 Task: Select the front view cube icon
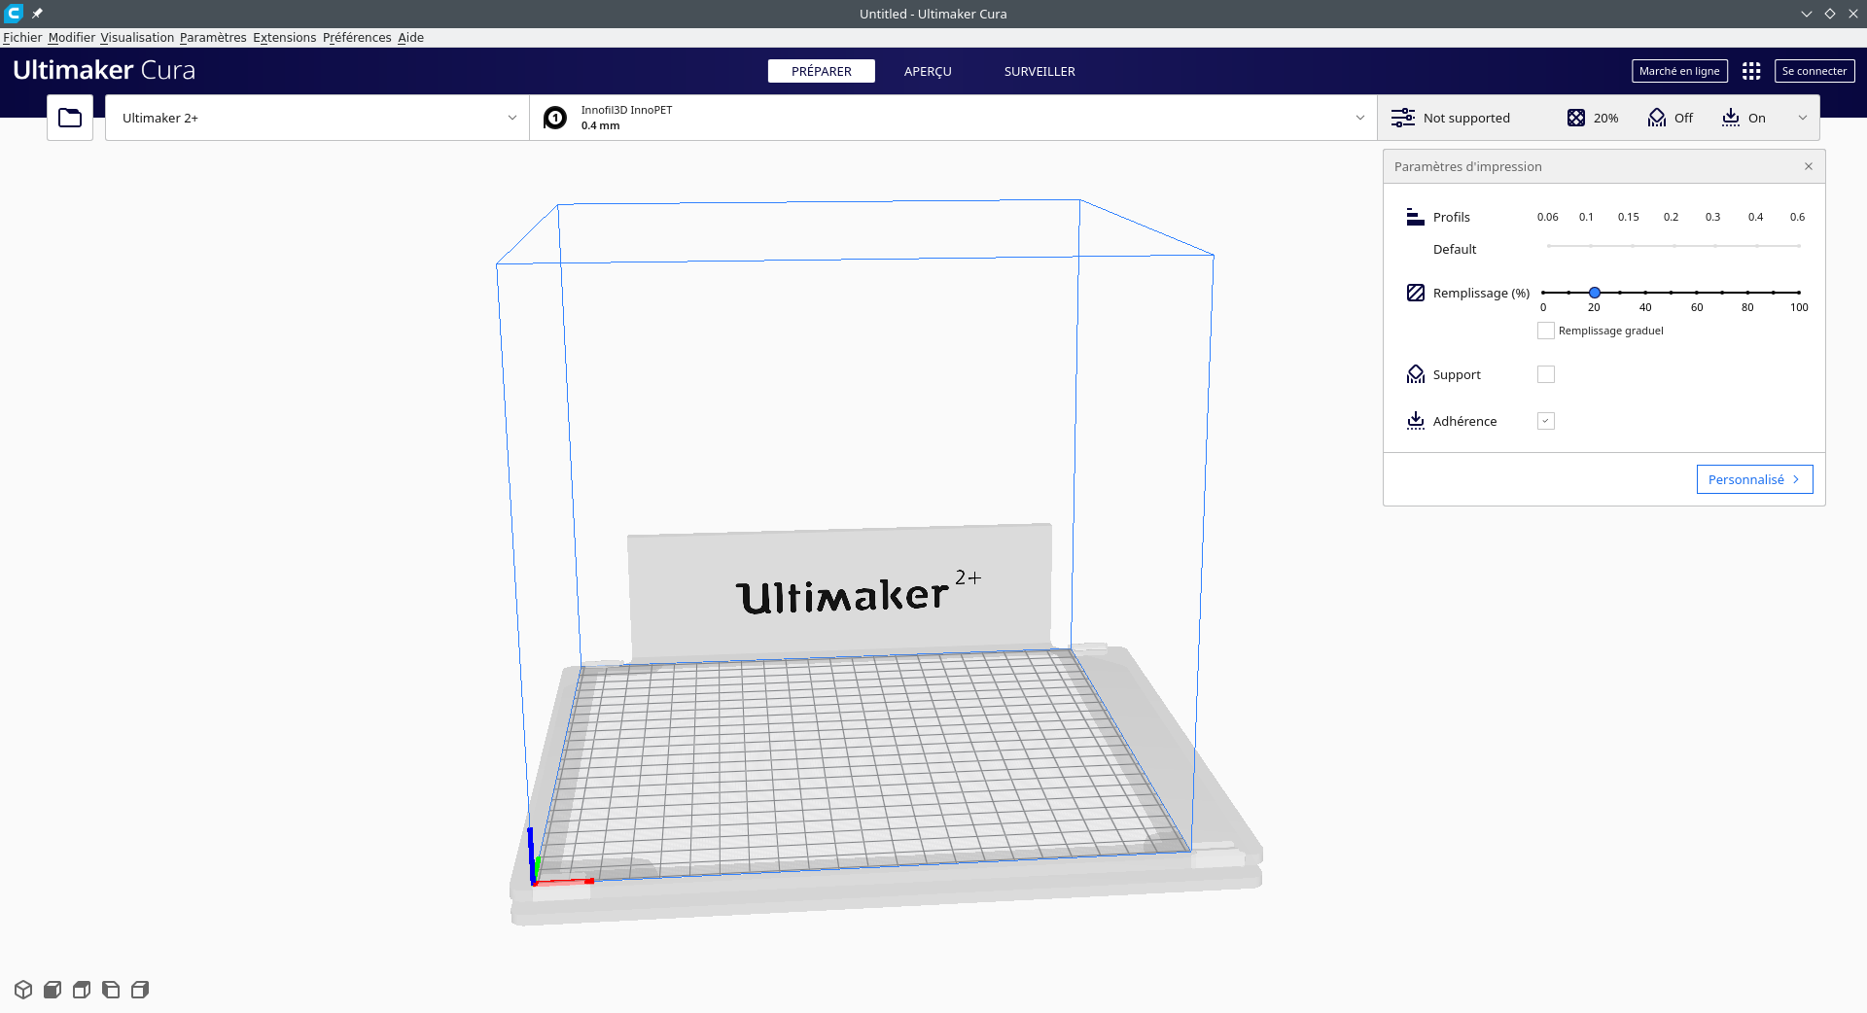(53, 990)
